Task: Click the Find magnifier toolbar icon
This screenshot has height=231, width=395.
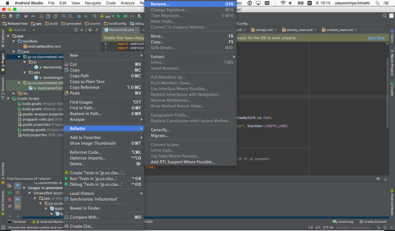Action: 63,16
